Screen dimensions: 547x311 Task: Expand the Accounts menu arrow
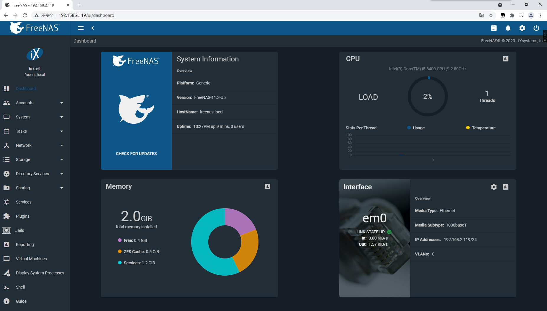[62, 103]
